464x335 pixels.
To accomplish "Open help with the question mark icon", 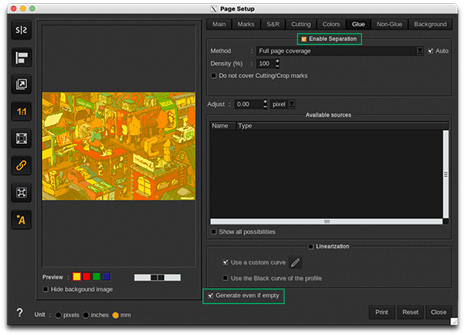I will (x=19, y=313).
